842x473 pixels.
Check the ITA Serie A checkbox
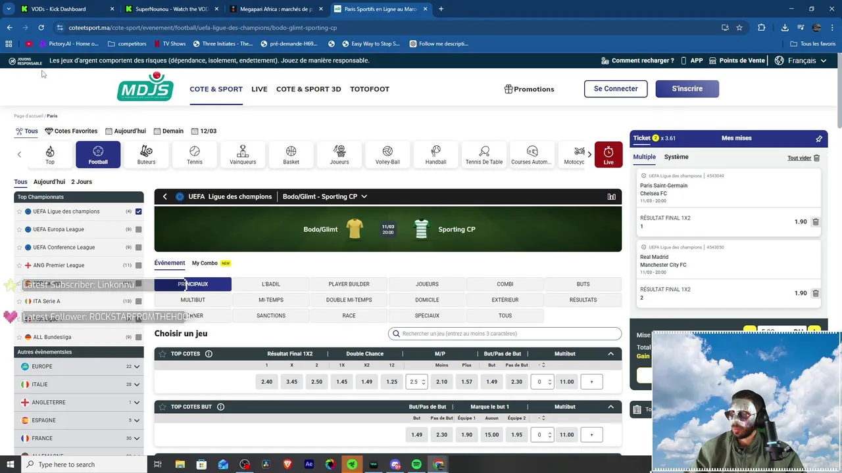pos(138,302)
